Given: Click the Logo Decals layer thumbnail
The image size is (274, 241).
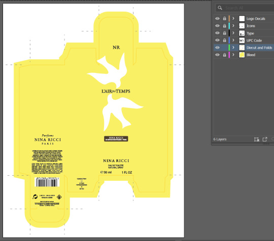Looking at the screenshot, I should pyautogui.click(x=242, y=19).
